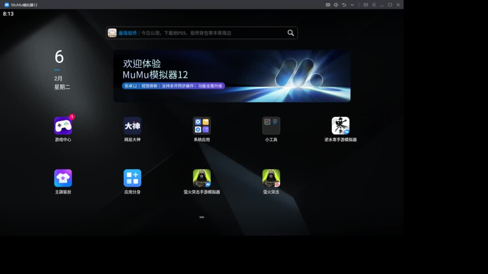Click the 安卓12 tag on the banner
This screenshot has height=274, width=488.
pos(131,86)
